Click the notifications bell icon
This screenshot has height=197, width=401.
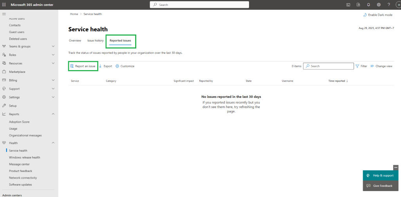368,5
